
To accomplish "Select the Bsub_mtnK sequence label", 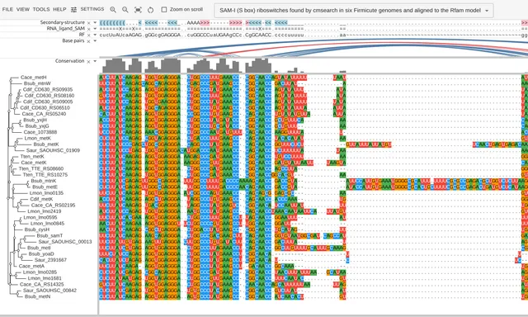I will (44, 181).
